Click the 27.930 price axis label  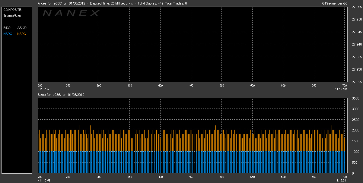click(357, 69)
